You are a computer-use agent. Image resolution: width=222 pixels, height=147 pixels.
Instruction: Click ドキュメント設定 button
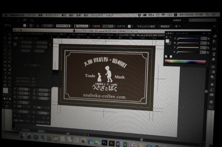pyautogui.click(x=146, y=27)
